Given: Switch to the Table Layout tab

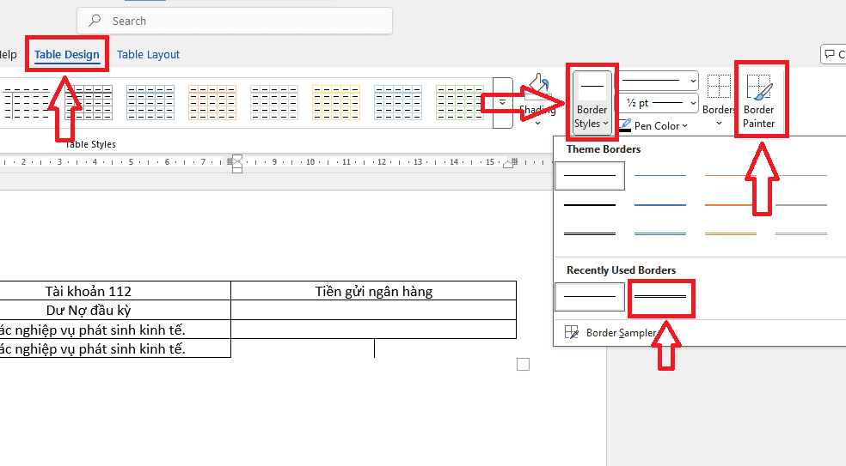Looking at the screenshot, I should click(x=148, y=54).
